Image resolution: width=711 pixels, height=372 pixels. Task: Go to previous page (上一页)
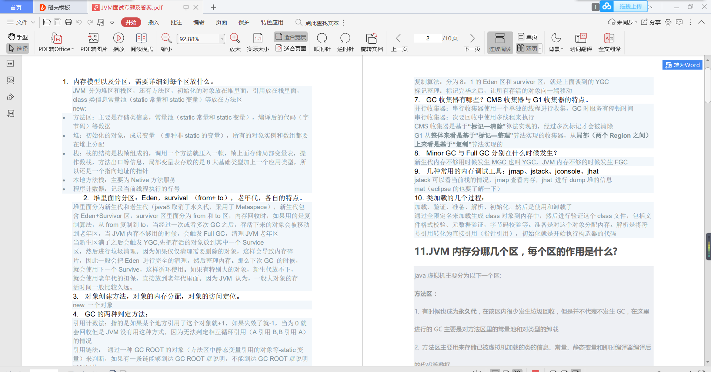pyautogui.click(x=399, y=43)
